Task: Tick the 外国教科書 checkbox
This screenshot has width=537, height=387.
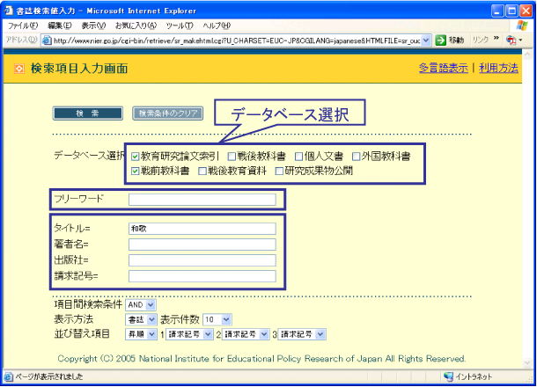Action: coord(357,157)
